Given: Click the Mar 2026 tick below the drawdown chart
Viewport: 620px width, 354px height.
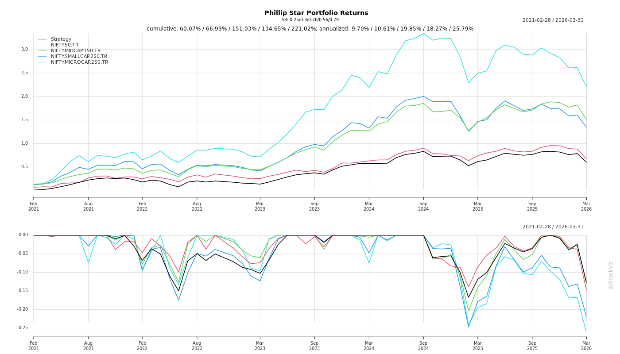Looking at the screenshot, I should [586, 346].
